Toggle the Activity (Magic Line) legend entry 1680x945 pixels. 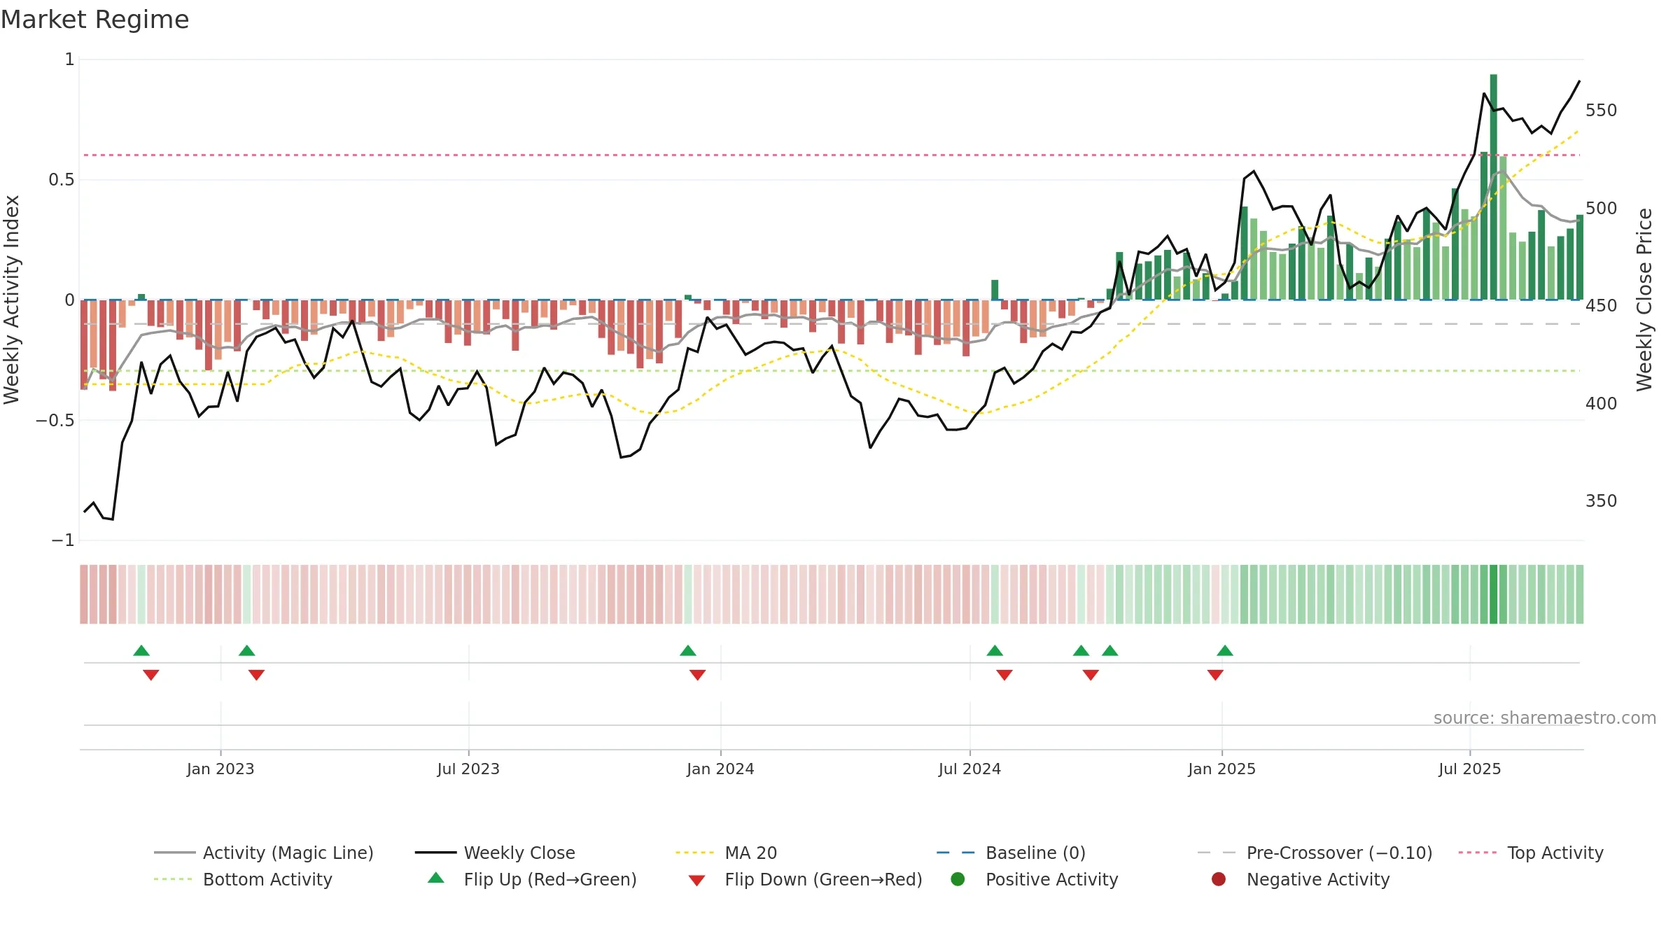click(x=264, y=853)
